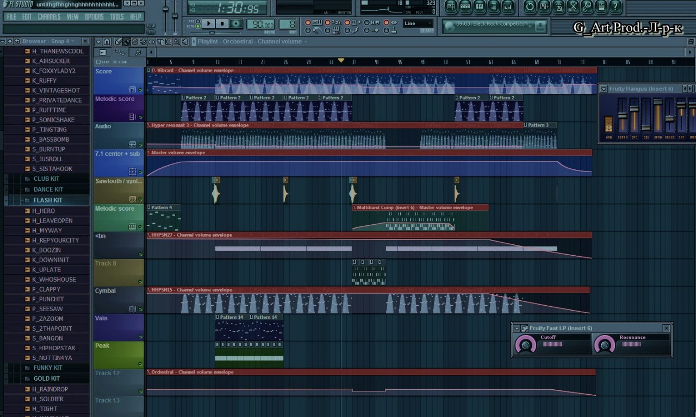696x417 pixels.
Task: Close the Fruity Fast LP window
Action: pos(666,328)
